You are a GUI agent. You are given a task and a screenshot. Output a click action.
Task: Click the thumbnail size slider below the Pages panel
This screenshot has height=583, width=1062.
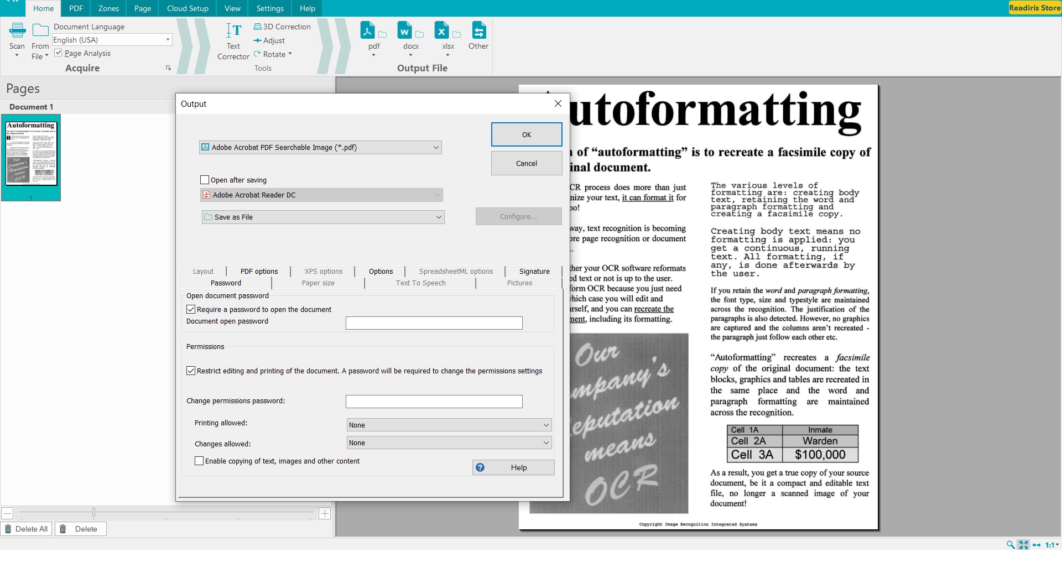pyautogui.click(x=94, y=513)
